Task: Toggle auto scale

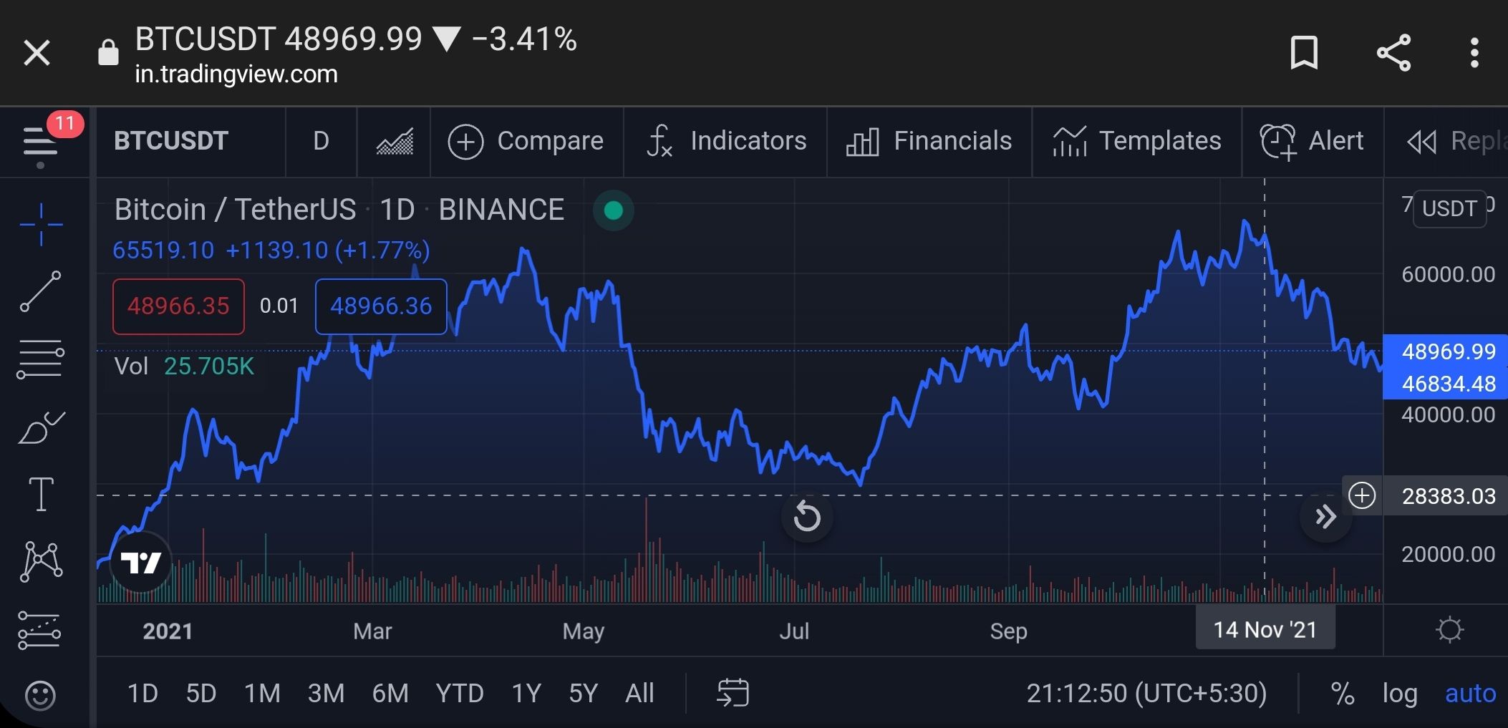Action: click(x=1471, y=693)
